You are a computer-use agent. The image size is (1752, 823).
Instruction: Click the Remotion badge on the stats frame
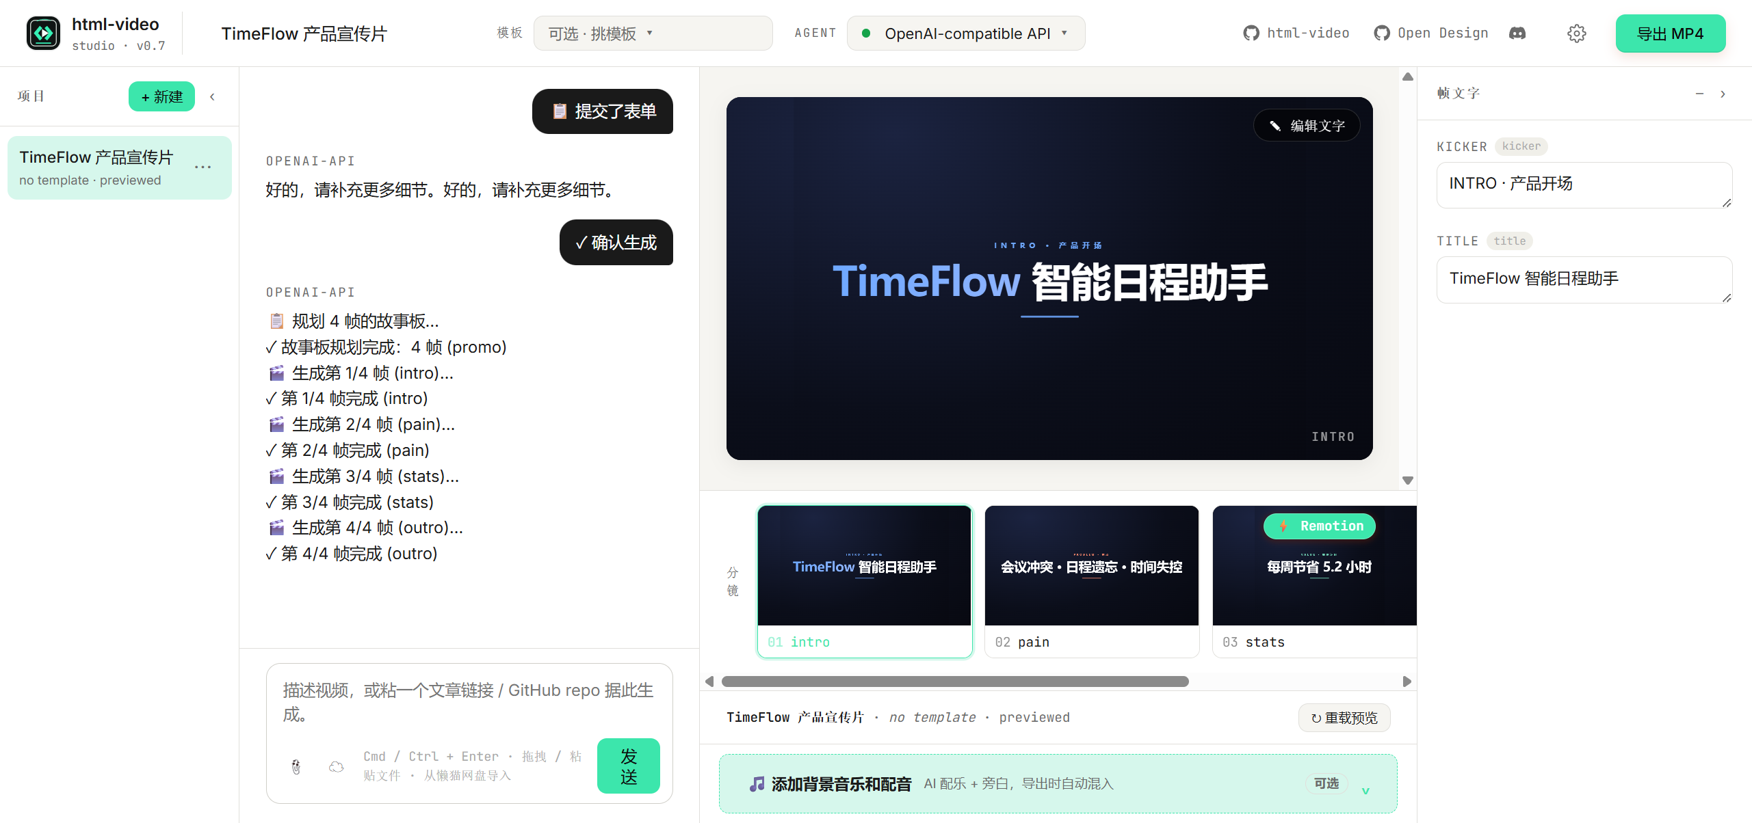coord(1320,526)
